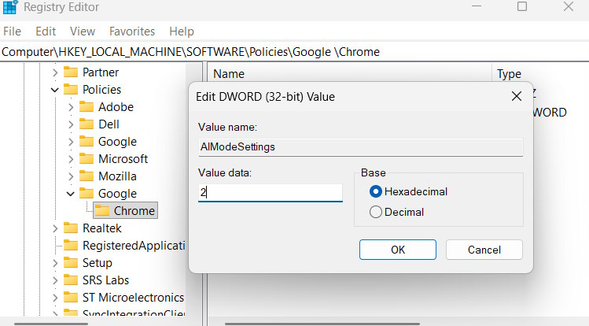The image size is (589, 326).
Task: Expand the Microsoft key
Action: (x=71, y=159)
